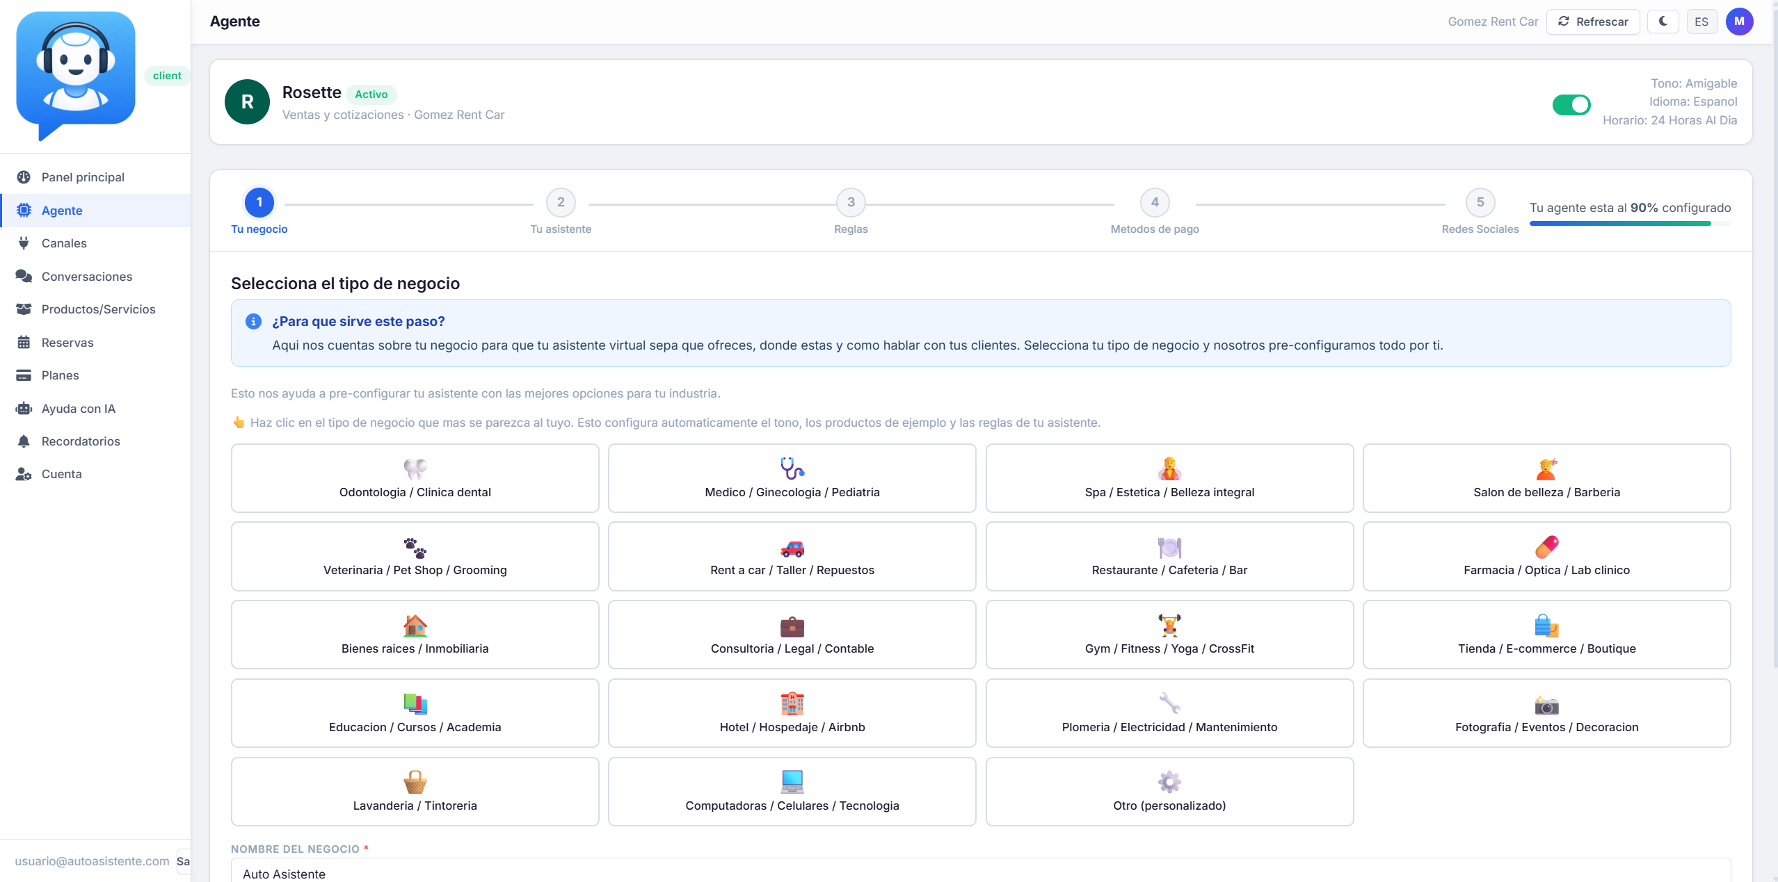The image size is (1778, 882).
Task: Select the Ayuda con IA robot icon
Action: (24, 409)
